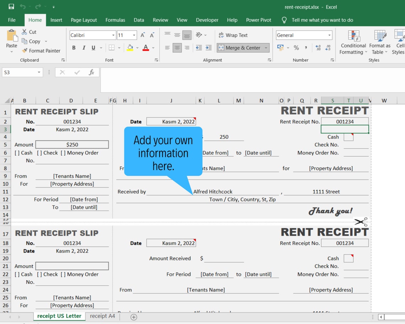Image resolution: width=405 pixels, height=324 pixels.
Task: Click the Format Painter icon
Action: pyautogui.click(x=26, y=50)
